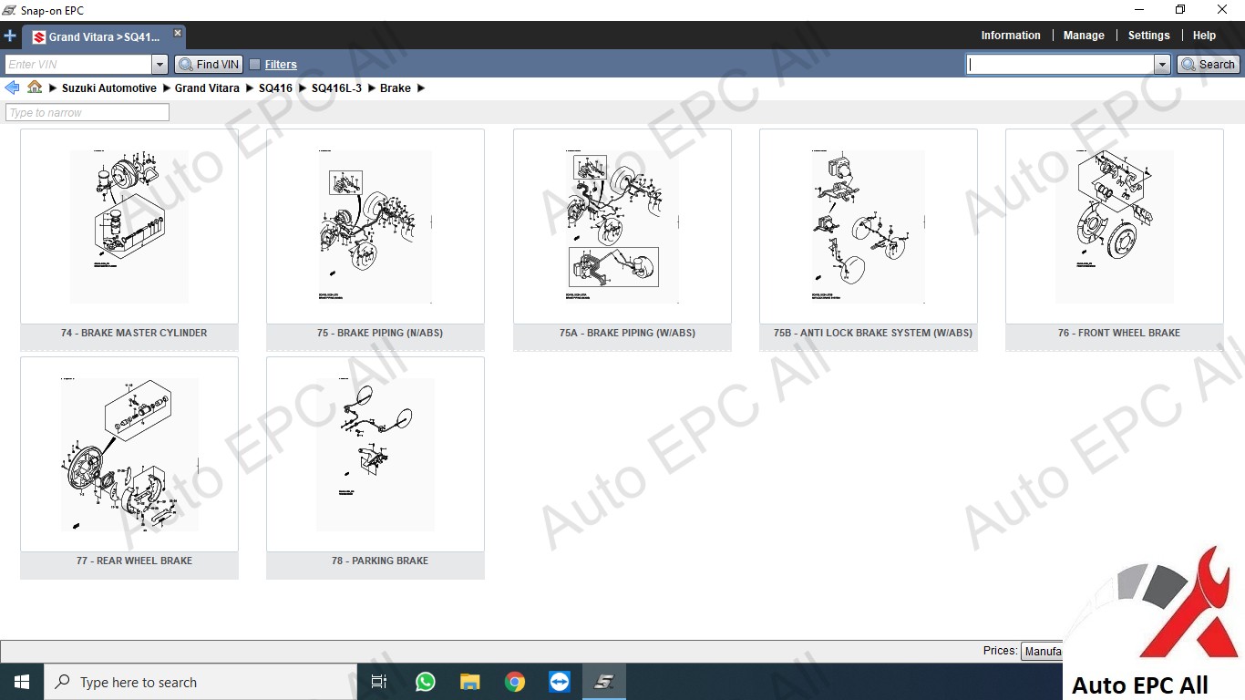1245x700 pixels.
Task: Open Task View on taskbar
Action: click(379, 682)
